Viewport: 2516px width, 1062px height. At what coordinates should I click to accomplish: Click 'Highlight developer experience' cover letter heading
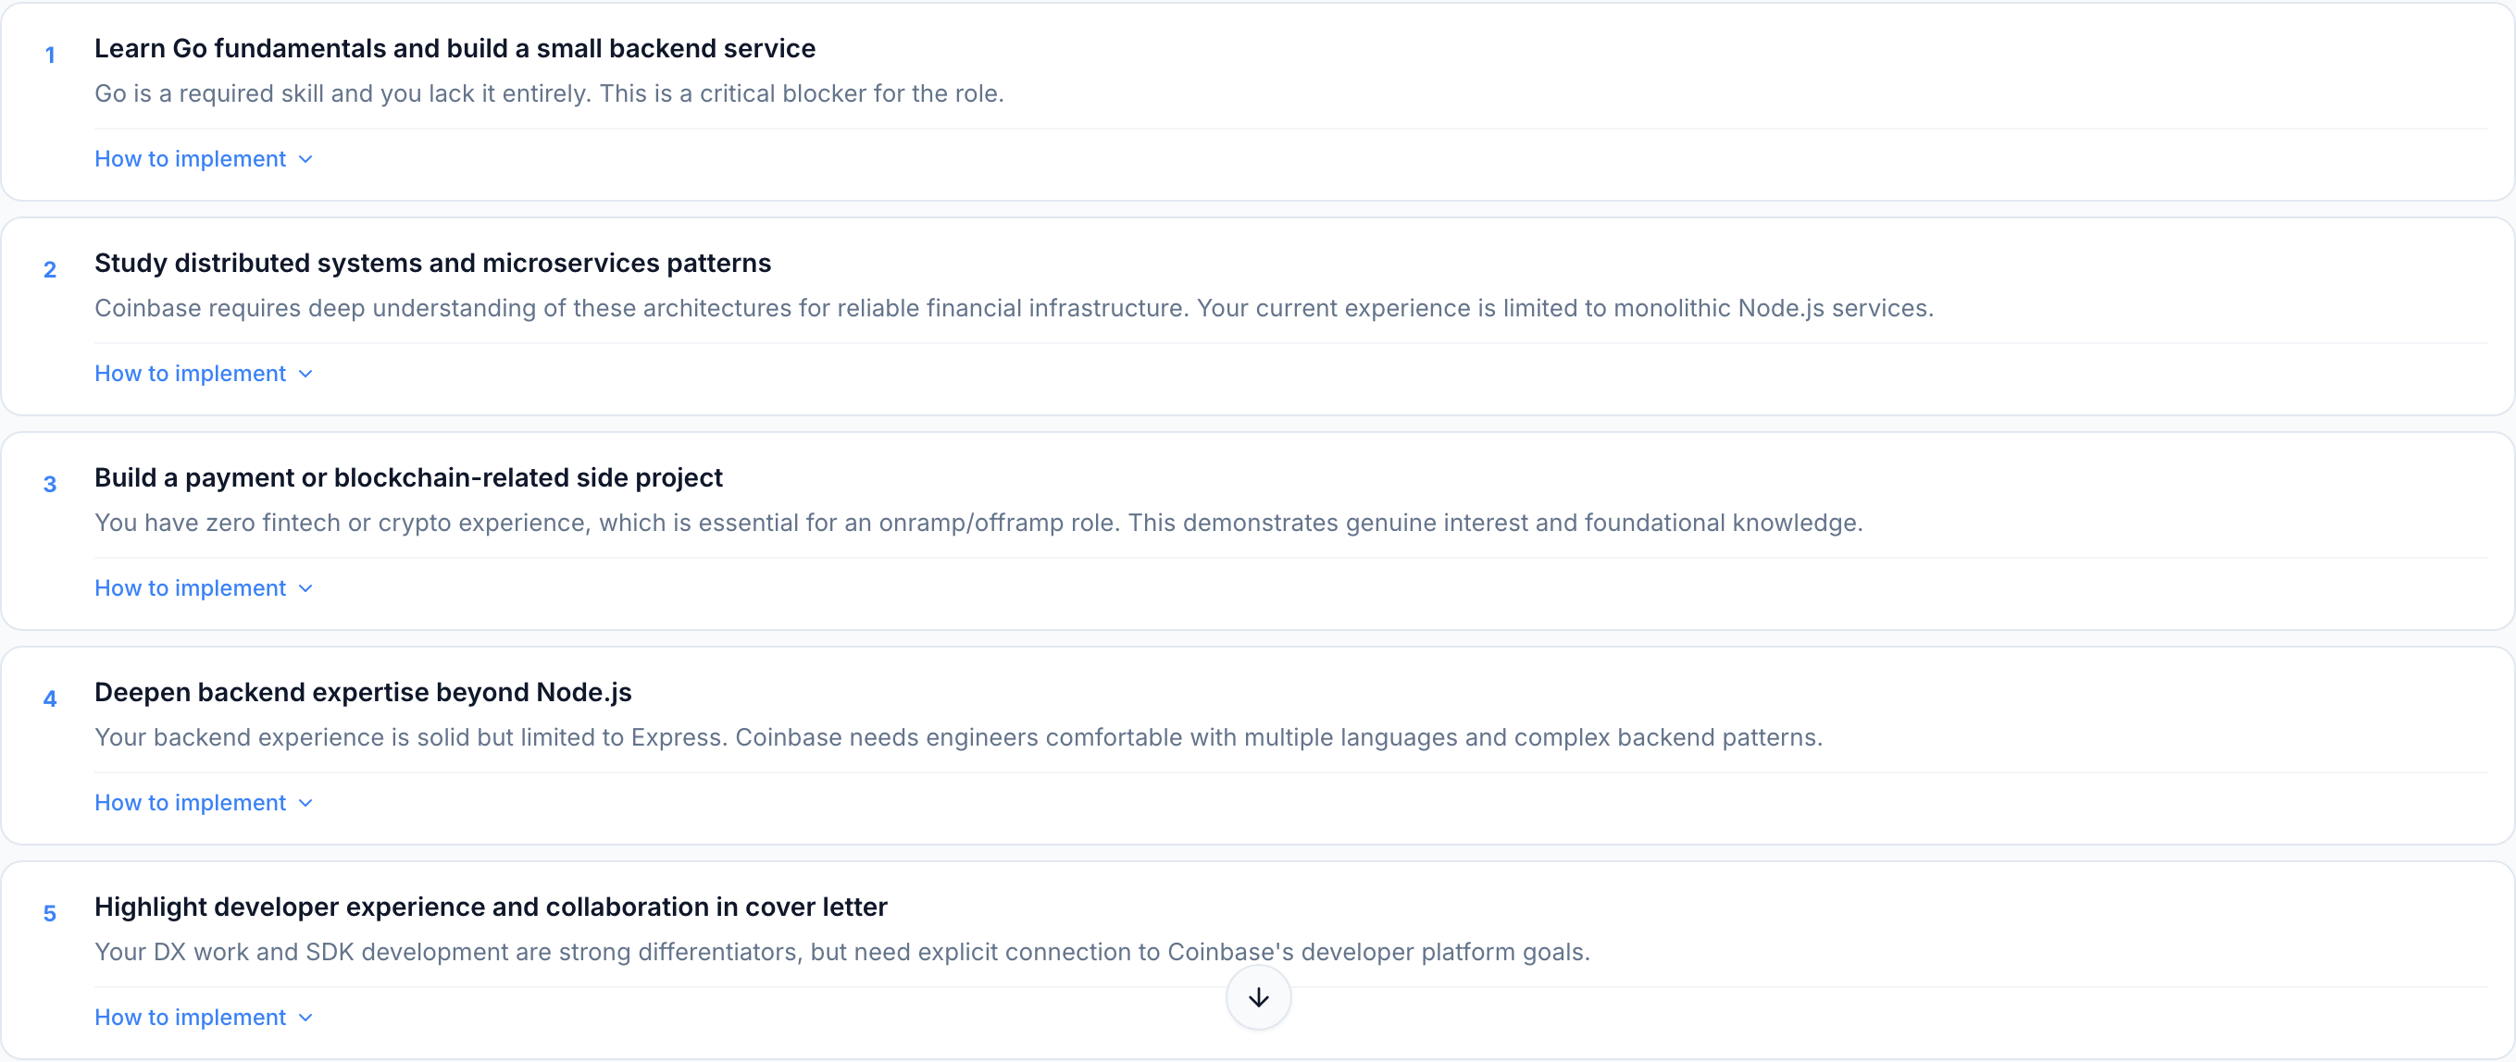tap(491, 908)
